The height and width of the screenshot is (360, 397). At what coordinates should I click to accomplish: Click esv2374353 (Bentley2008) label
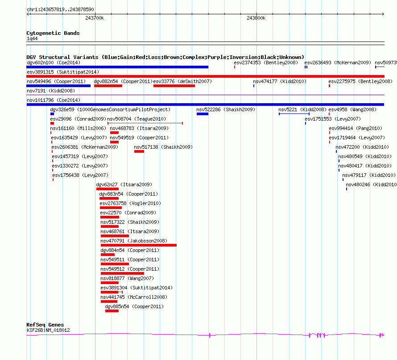click(266, 63)
